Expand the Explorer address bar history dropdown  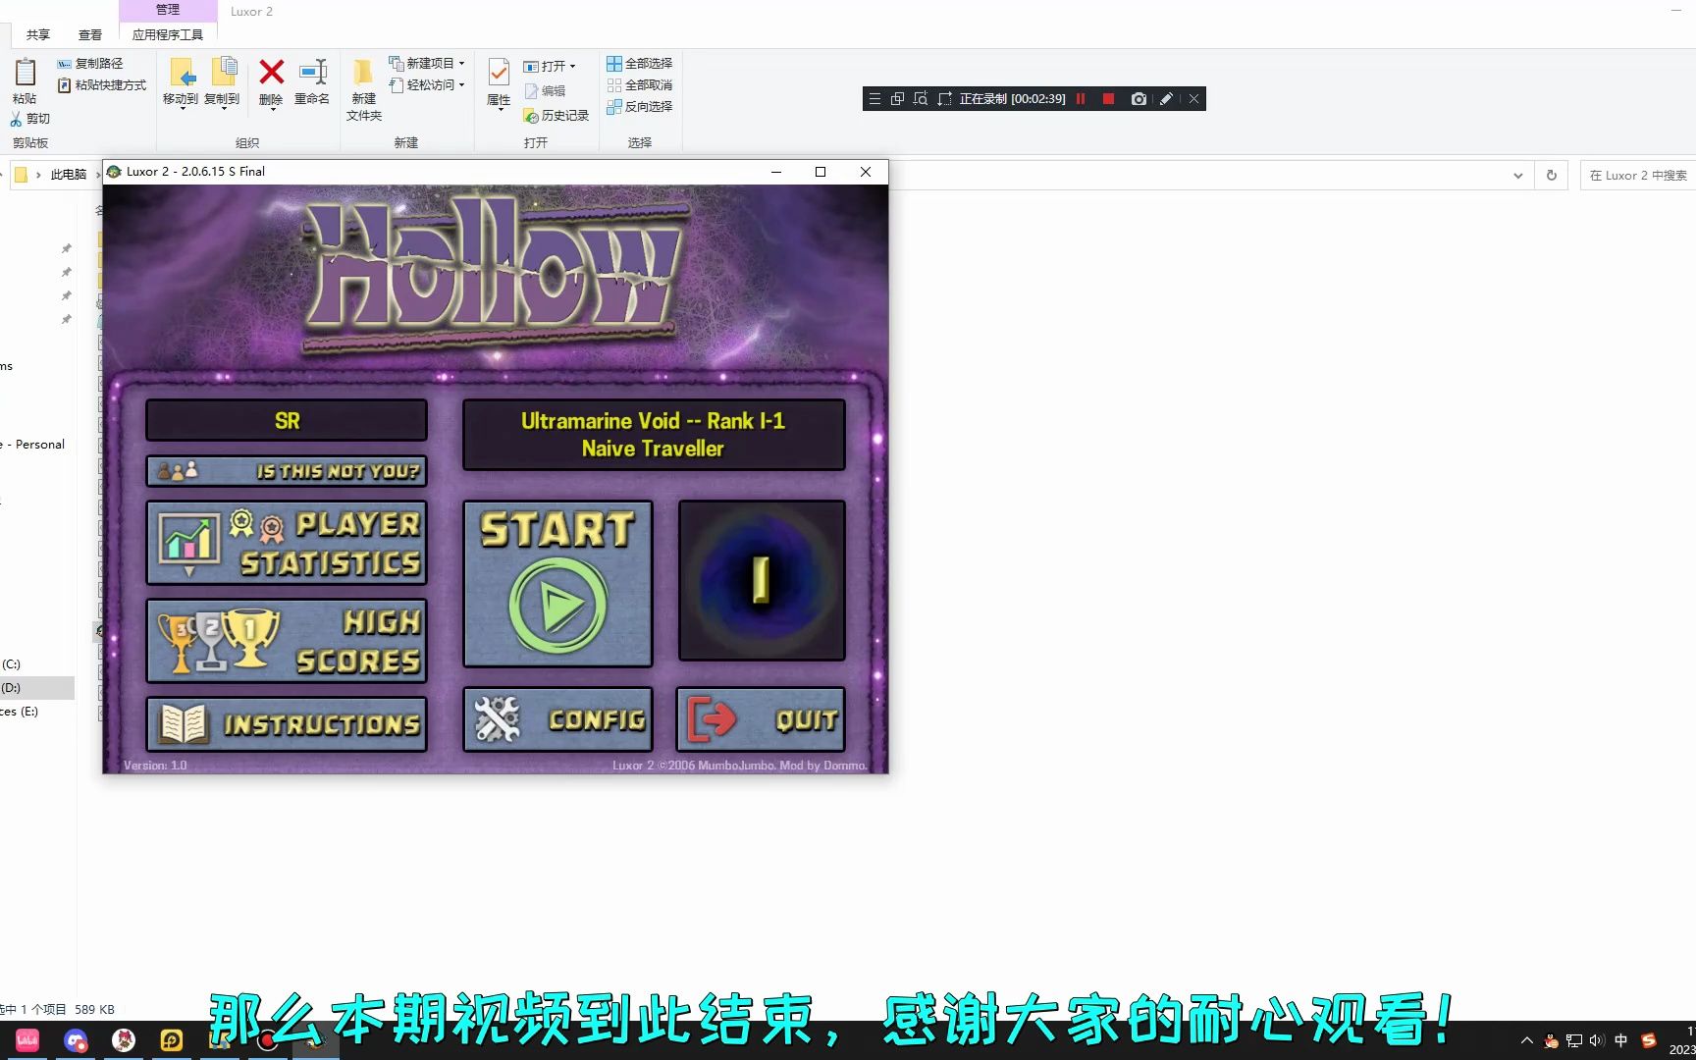coord(1518,176)
